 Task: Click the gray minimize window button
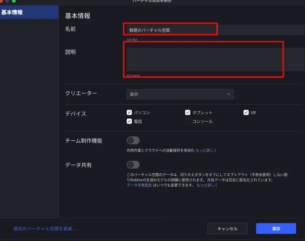pyautogui.click(x=7, y=1)
